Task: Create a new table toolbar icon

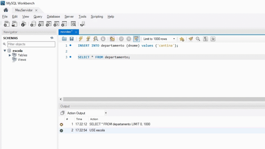Action: 41,24
